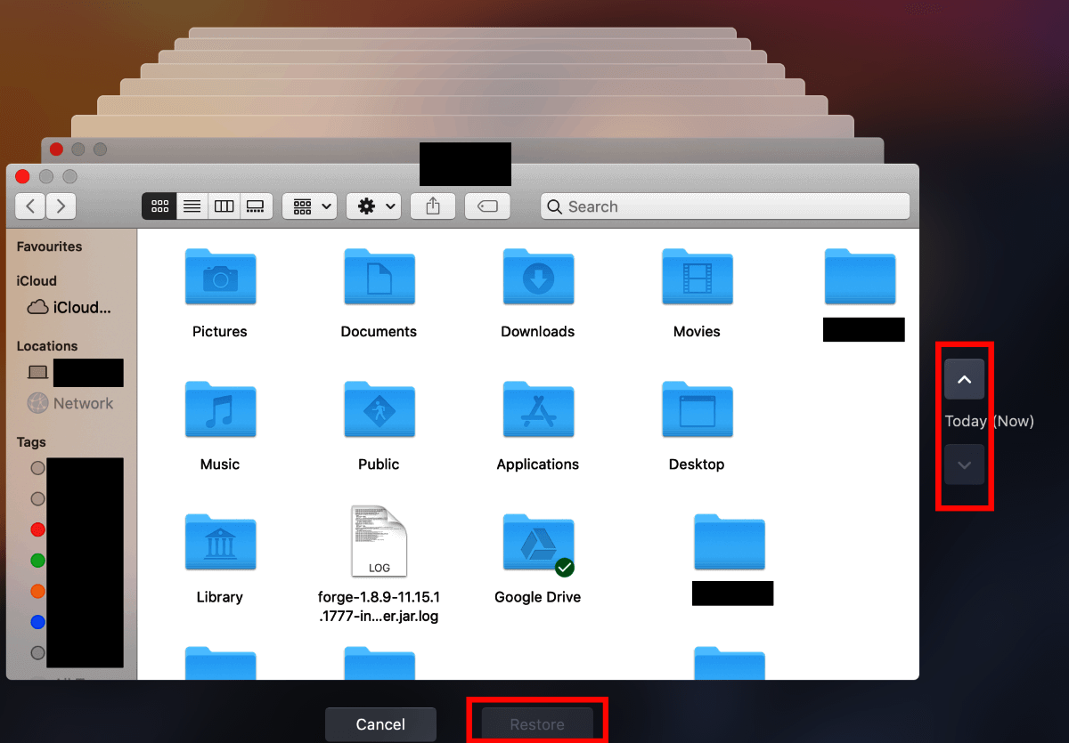
Task: Open the Google Drive folder
Action: coord(537,543)
